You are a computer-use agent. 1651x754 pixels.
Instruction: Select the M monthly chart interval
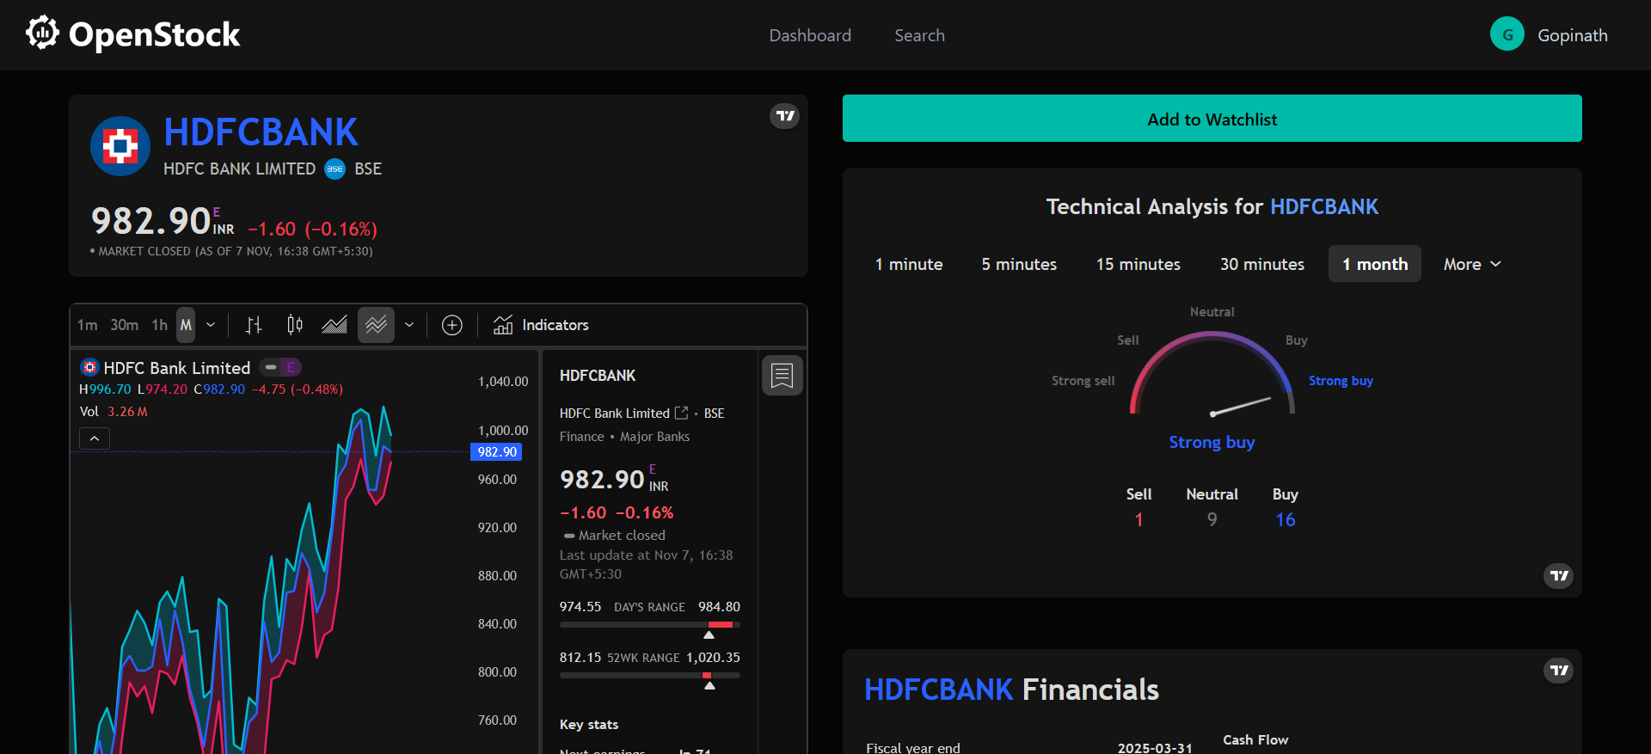[186, 325]
